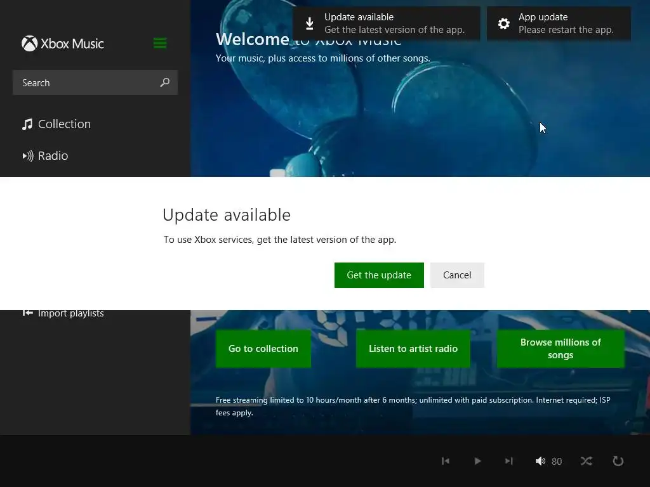Open Collection in the sidebar
This screenshot has width=650, height=487.
coord(56,124)
